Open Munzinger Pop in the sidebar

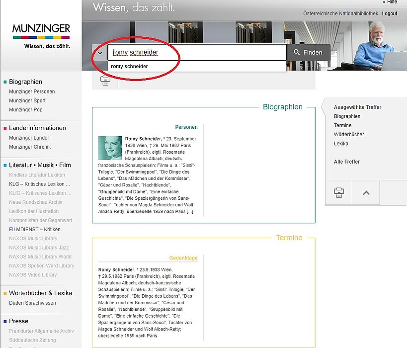point(26,109)
